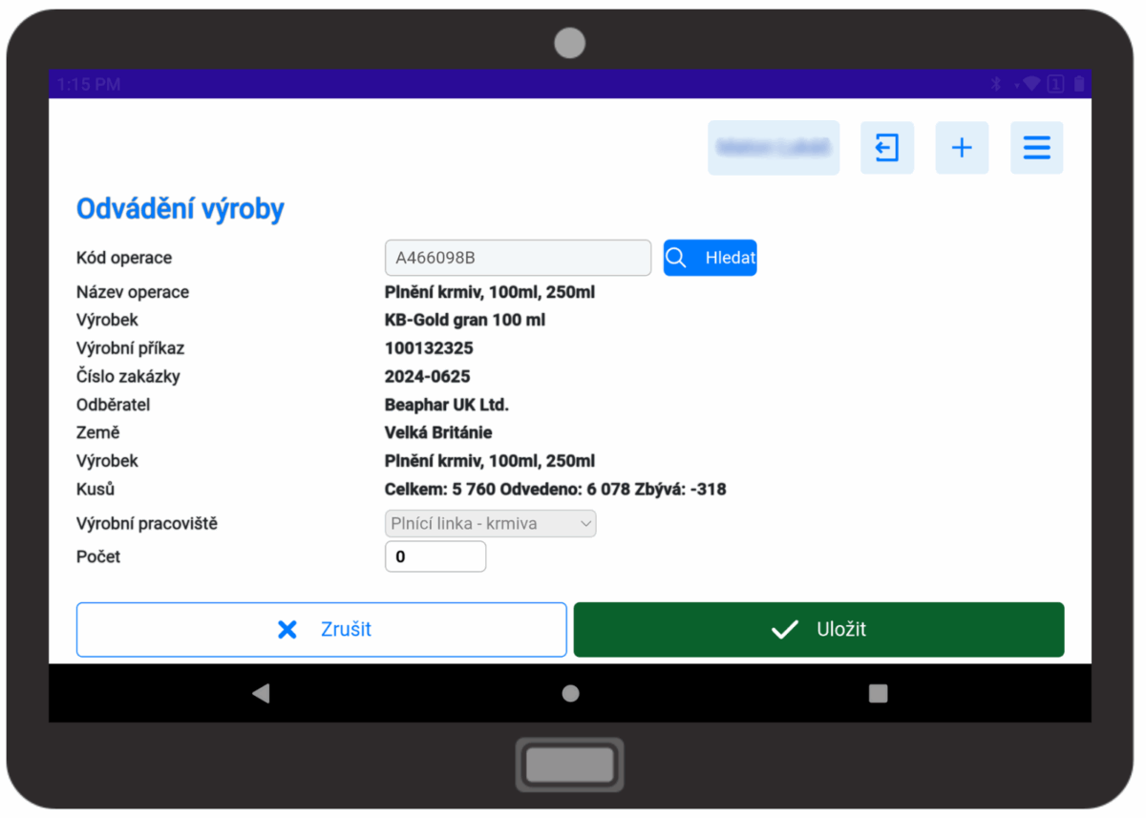The width and height of the screenshot is (1146, 818).
Task: Tap the Wi-Fi signal icon
Action: (1029, 84)
